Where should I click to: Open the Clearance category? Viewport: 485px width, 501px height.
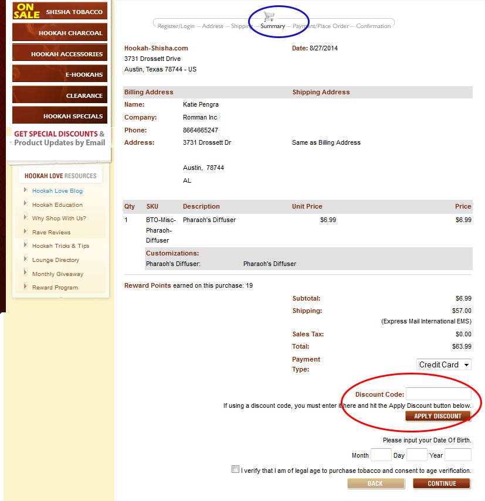pyautogui.click(x=60, y=94)
